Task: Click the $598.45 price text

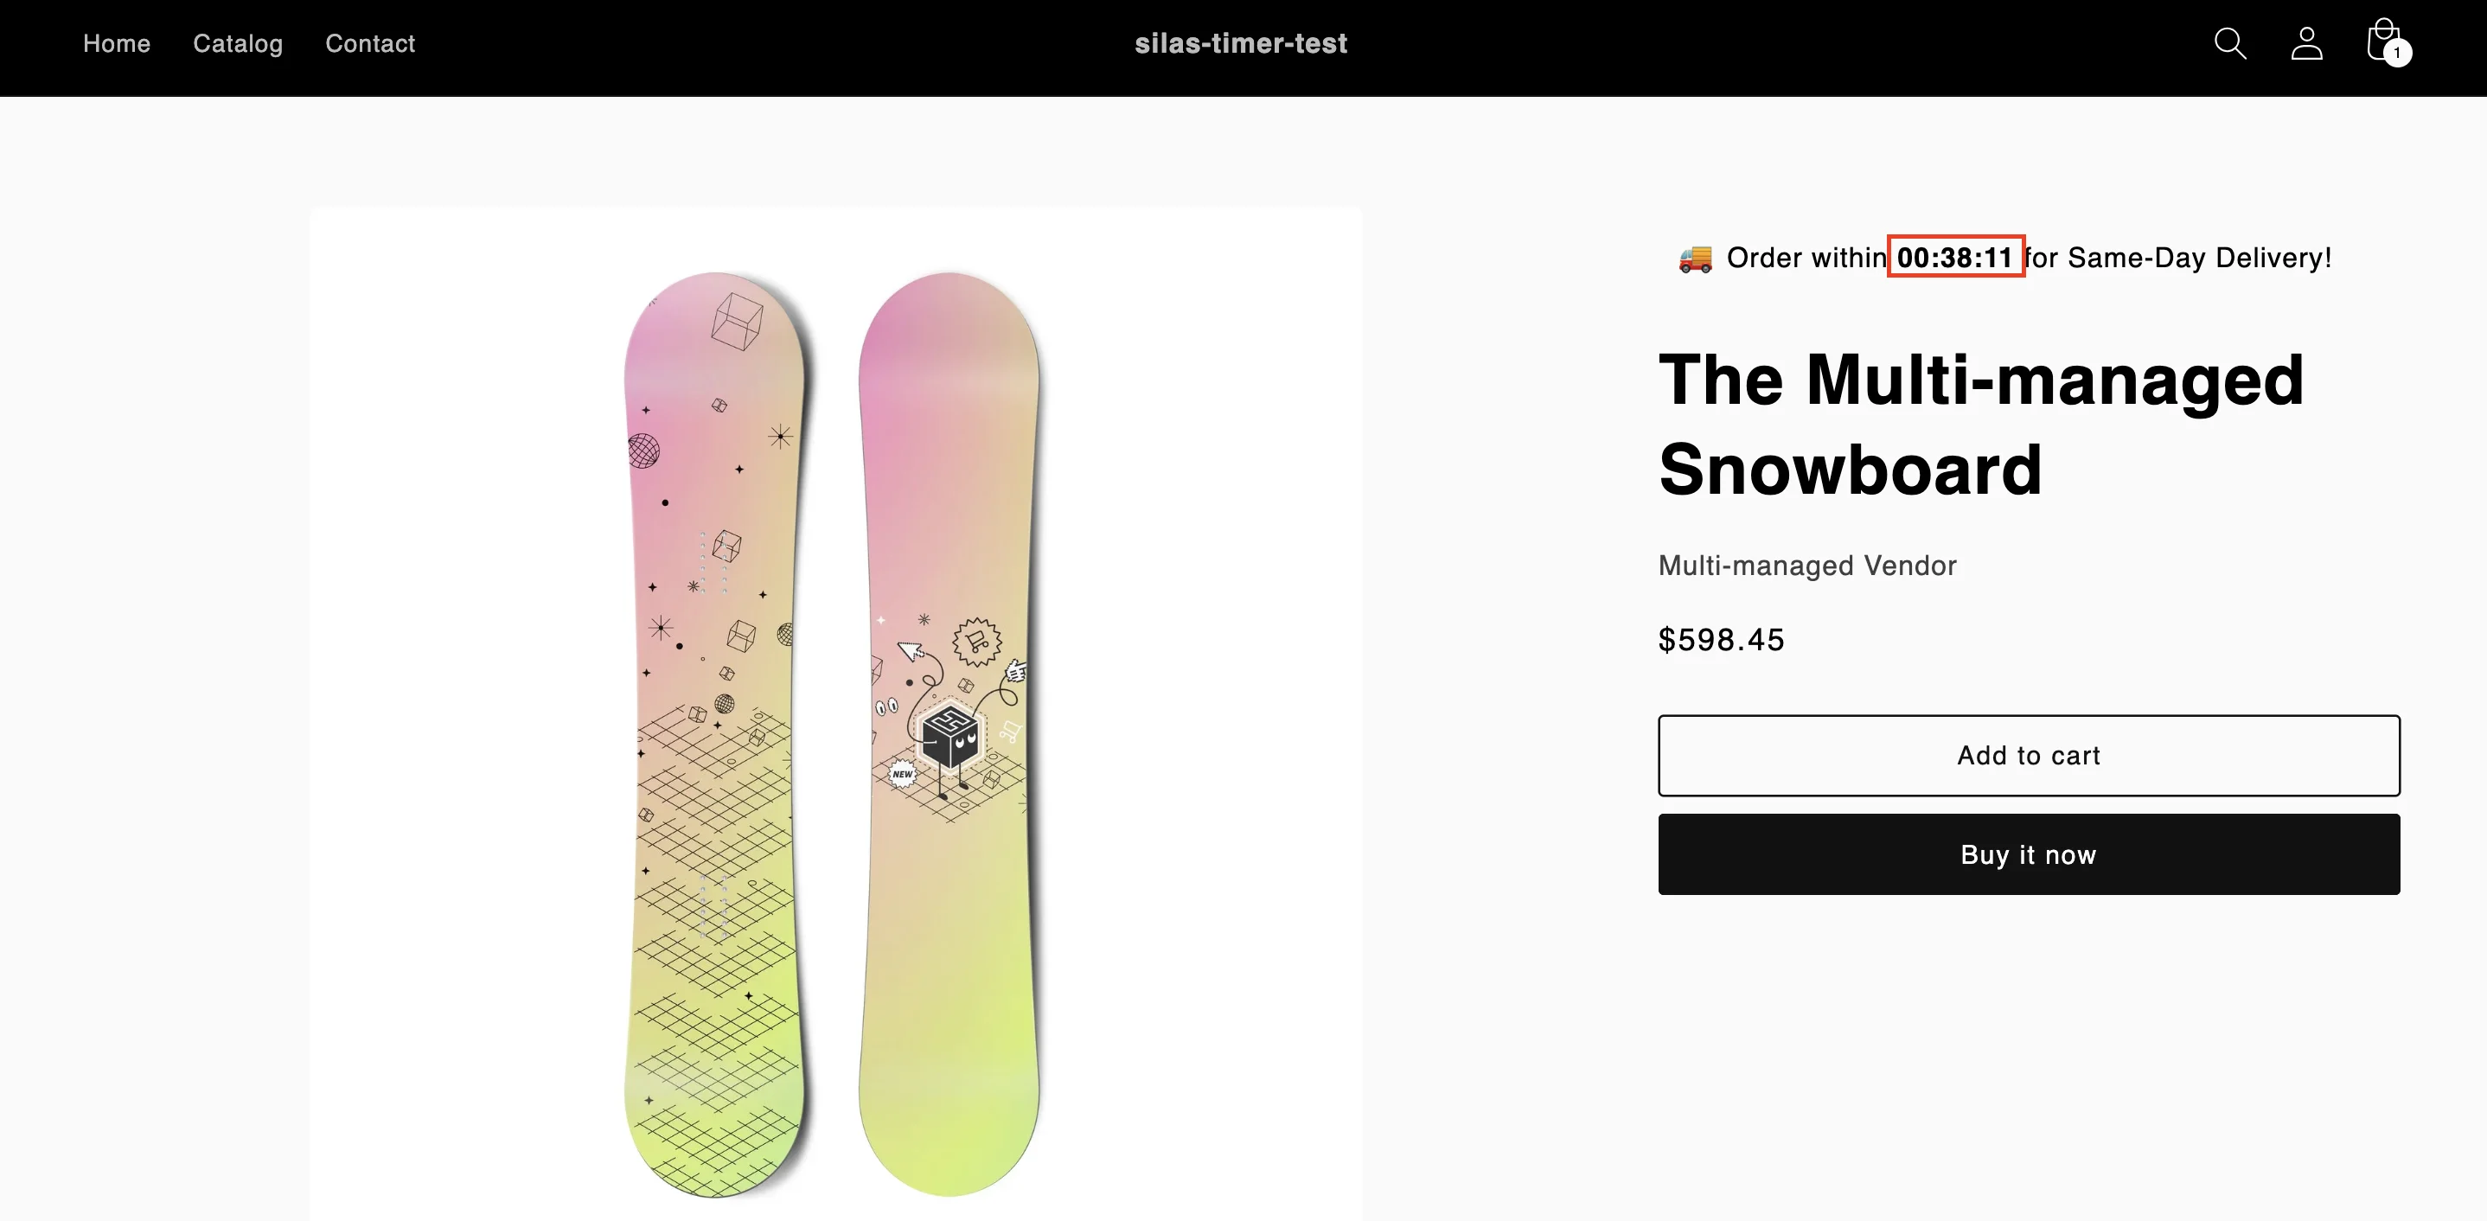Action: [x=1722, y=638]
